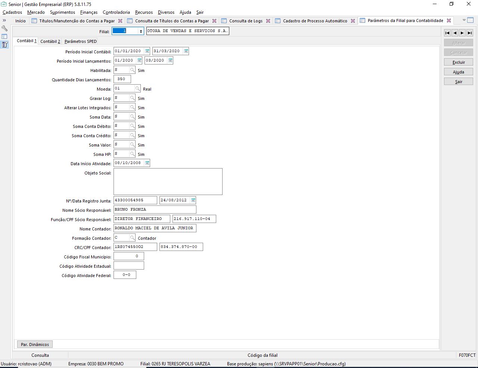Open calendar for Data Início Atividade
Screen dimensions: 478x368
tap(147, 163)
